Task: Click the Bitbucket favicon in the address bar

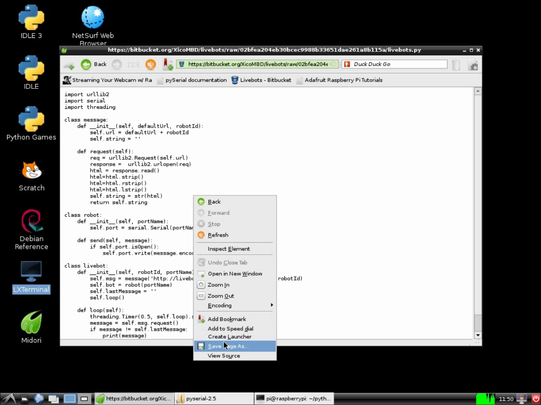Action: coord(181,64)
